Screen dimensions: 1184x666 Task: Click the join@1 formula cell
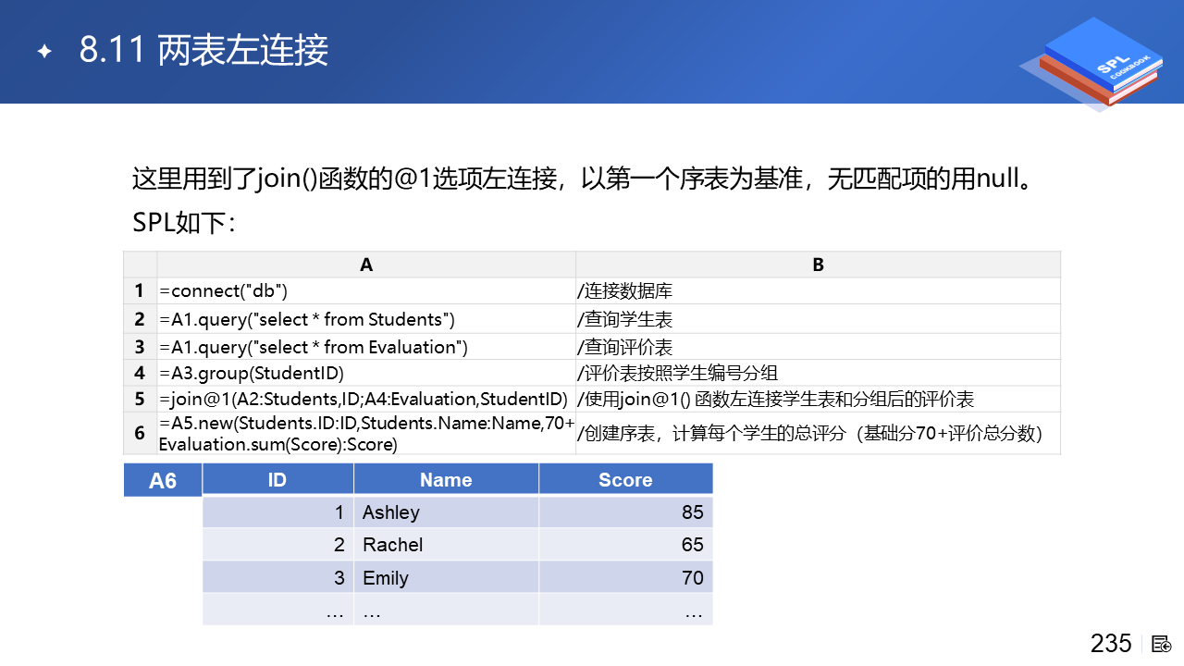coord(366,399)
